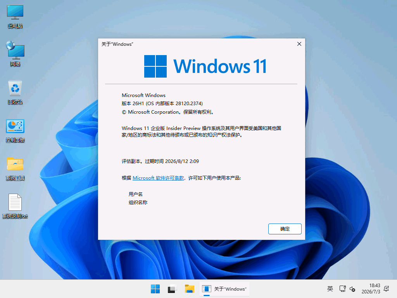Click the Microsoft Windows heading text

143,95
